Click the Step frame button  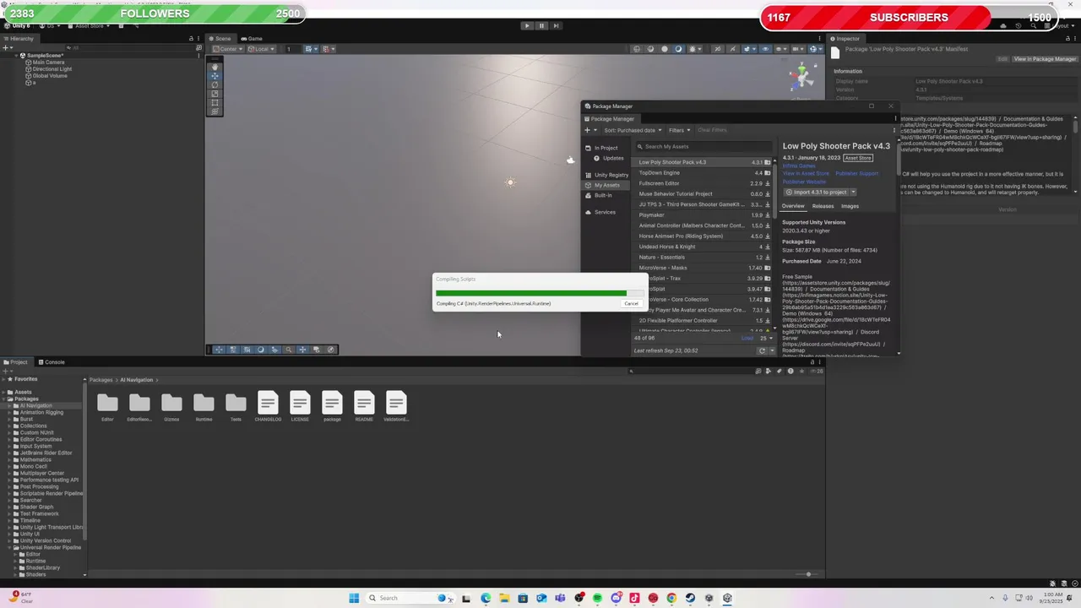(x=556, y=25)
